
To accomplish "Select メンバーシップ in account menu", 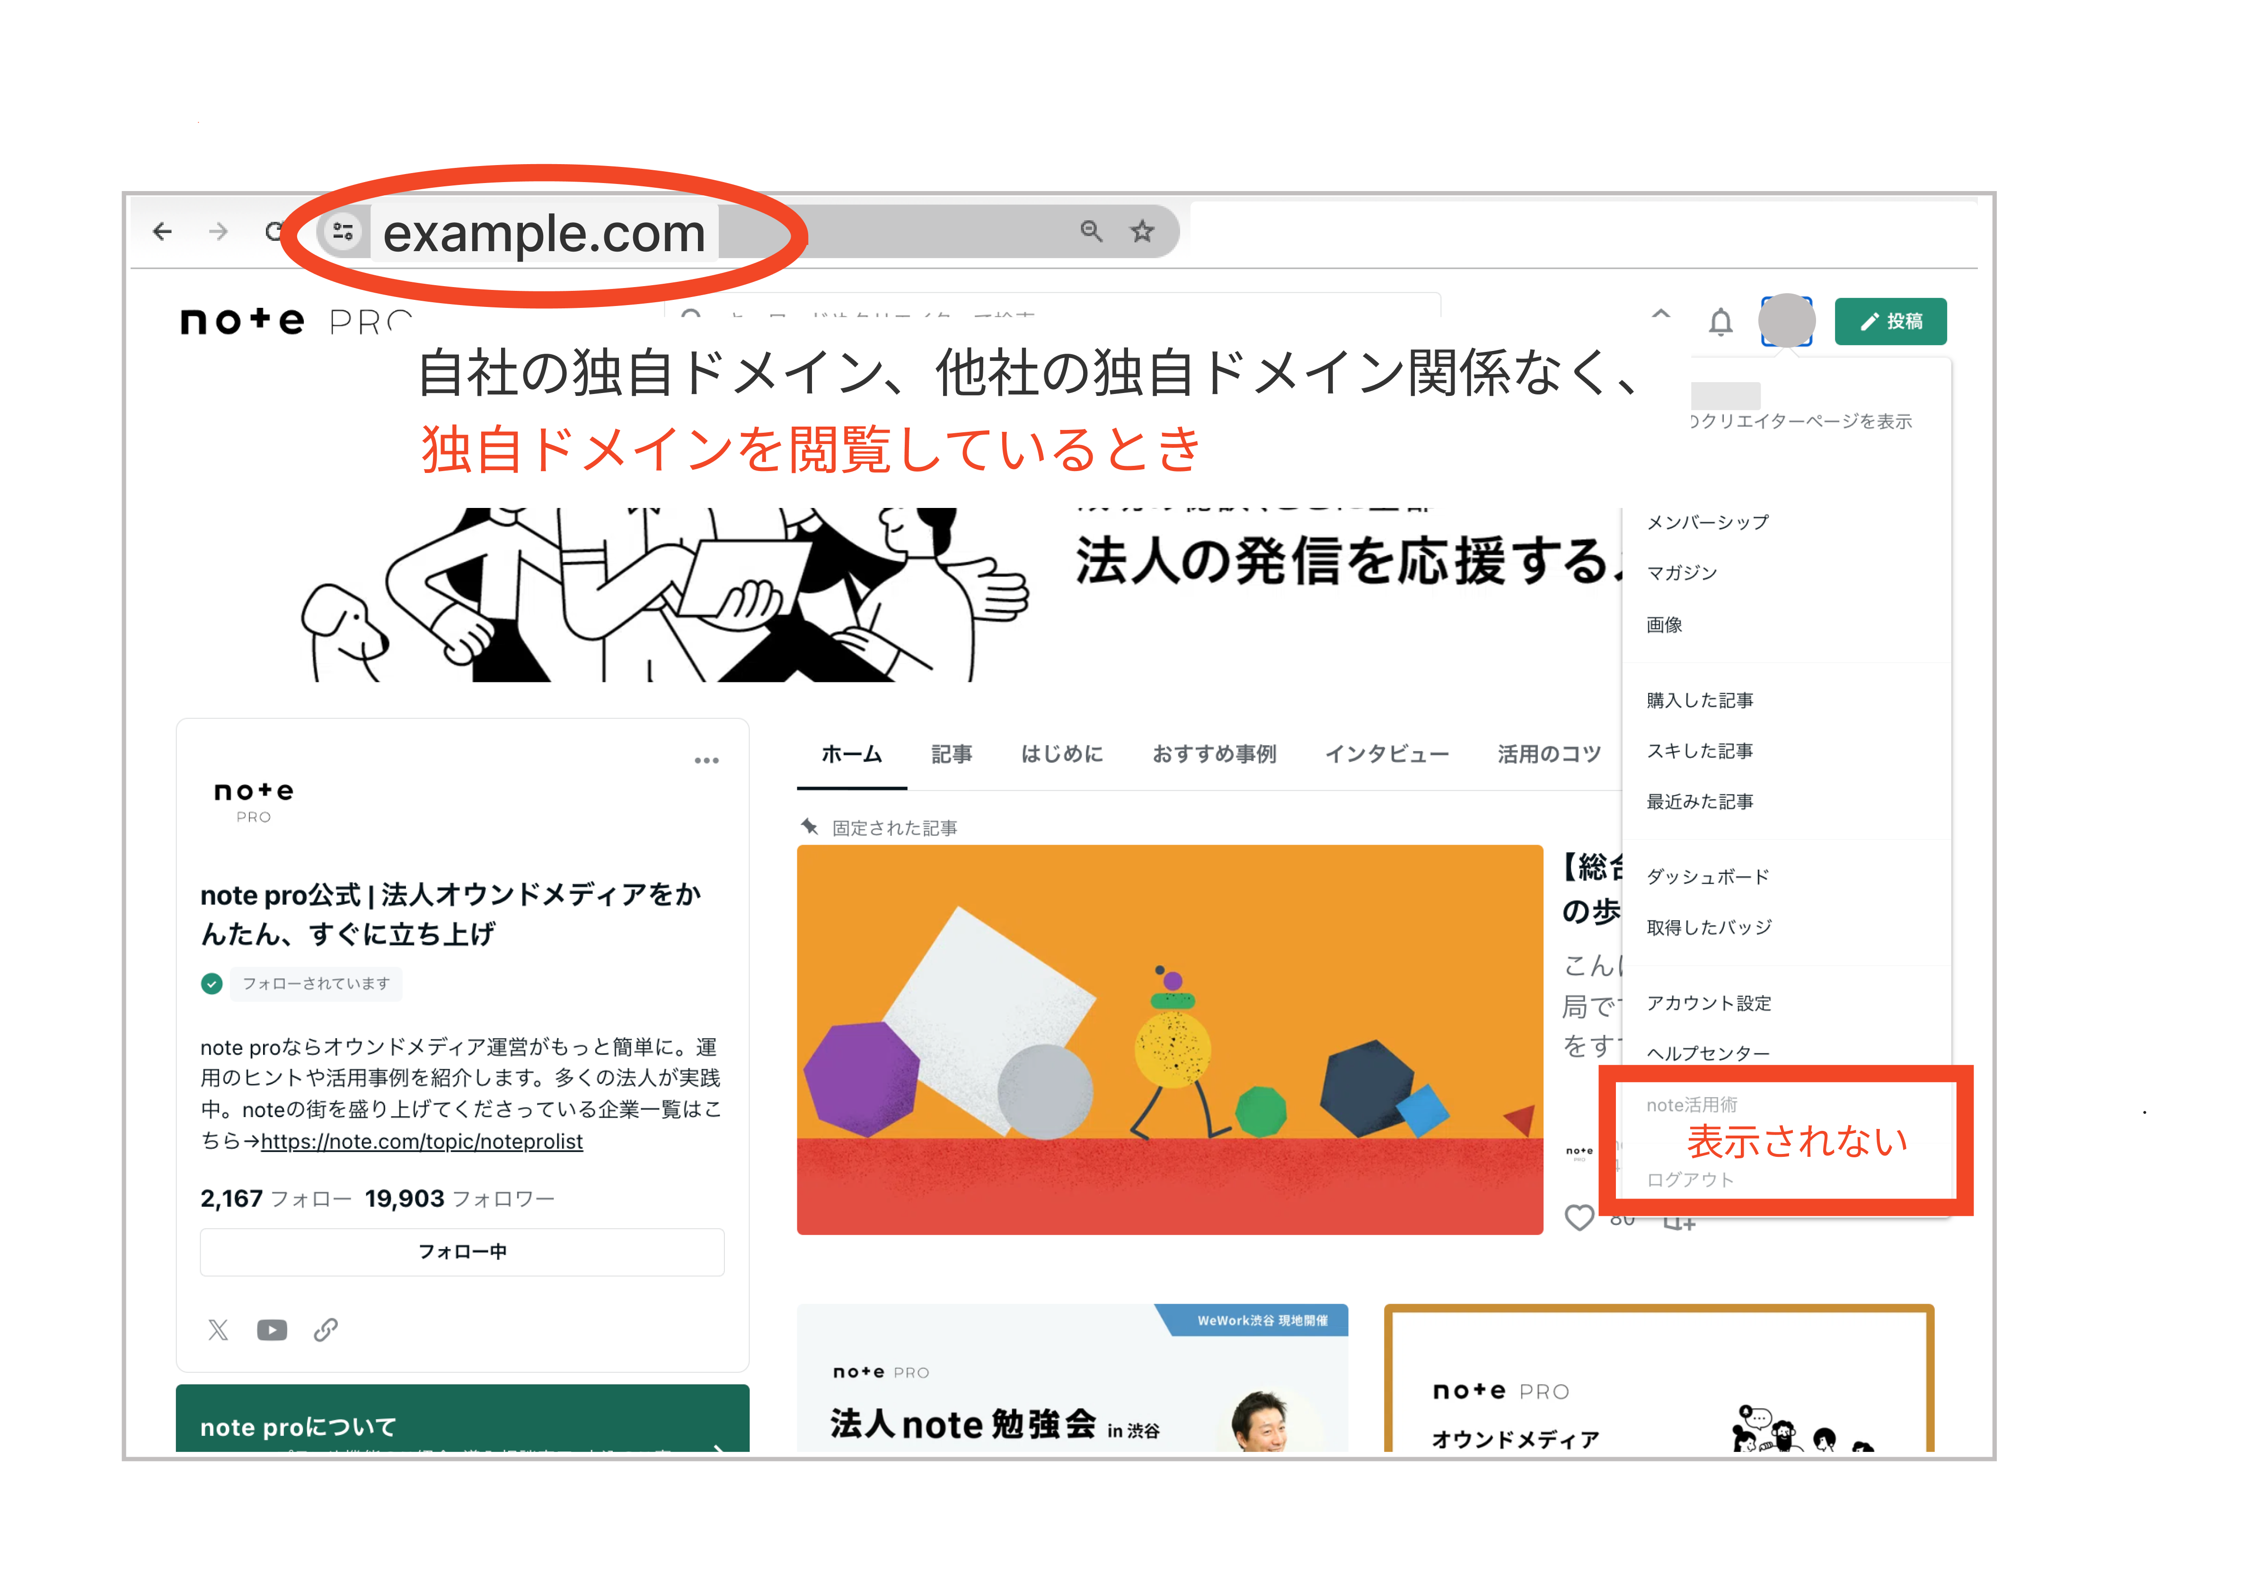I will tap(1707, 522).
